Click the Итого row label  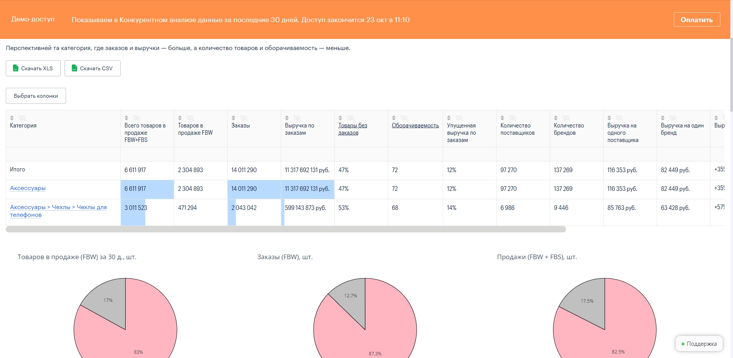point(18,169)
